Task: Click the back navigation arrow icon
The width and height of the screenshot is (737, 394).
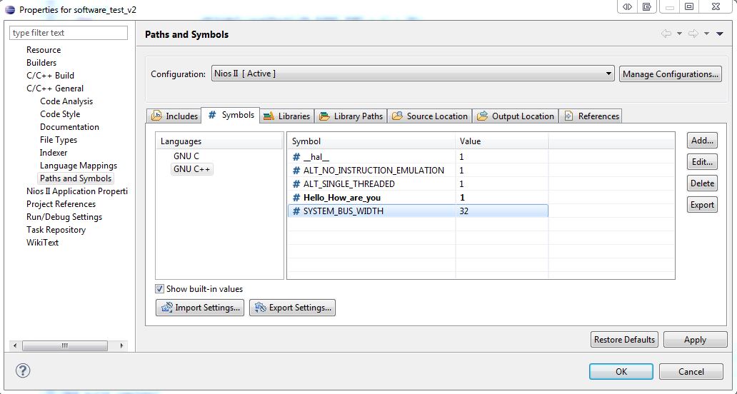Action: [x=666, y=34]
